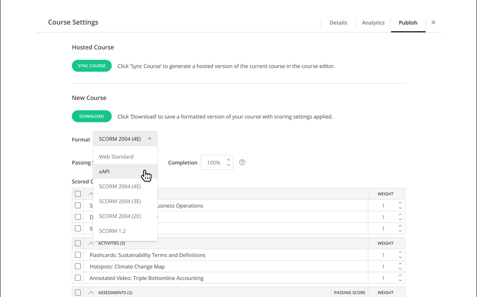Click the help question mark icon beside Completion
The image size is (477, 297).
pyautogui.click(x=242, y=162)
